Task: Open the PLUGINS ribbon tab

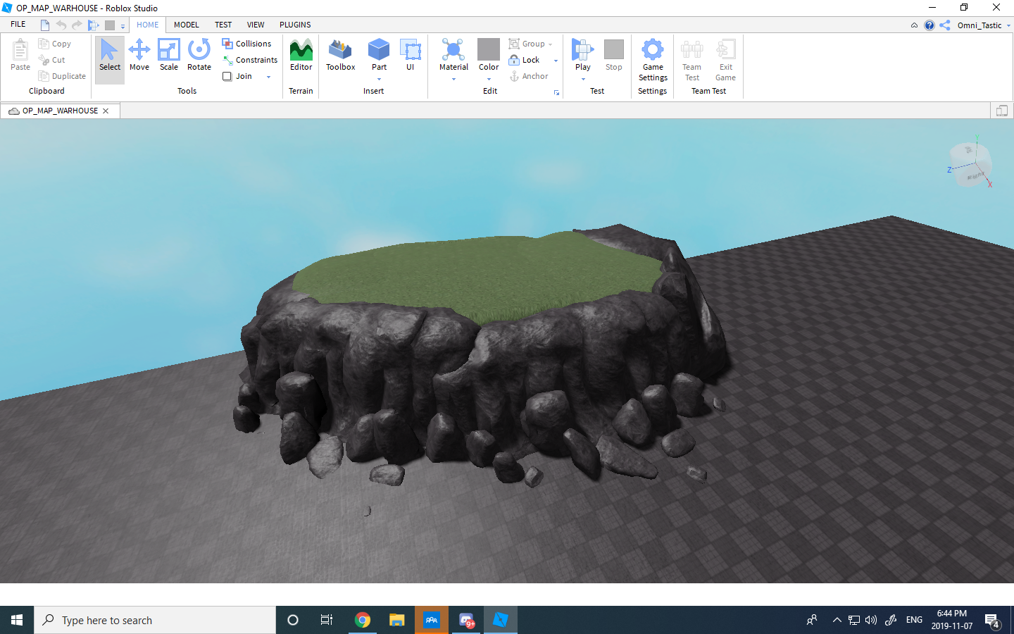Action: [294, 25]
